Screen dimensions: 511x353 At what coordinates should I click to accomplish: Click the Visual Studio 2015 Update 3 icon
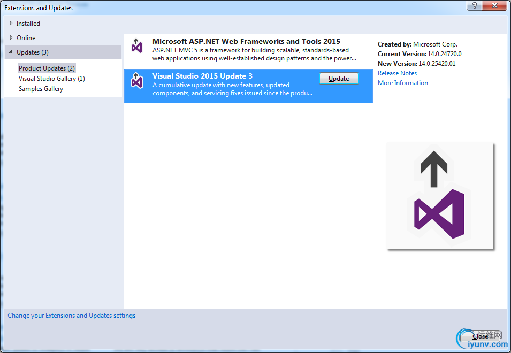[137, 80]
